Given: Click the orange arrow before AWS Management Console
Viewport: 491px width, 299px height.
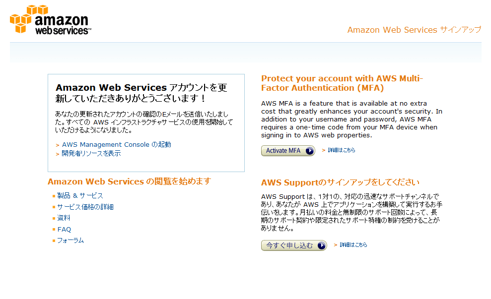Looking at the screenshot, I should point(58,145).
